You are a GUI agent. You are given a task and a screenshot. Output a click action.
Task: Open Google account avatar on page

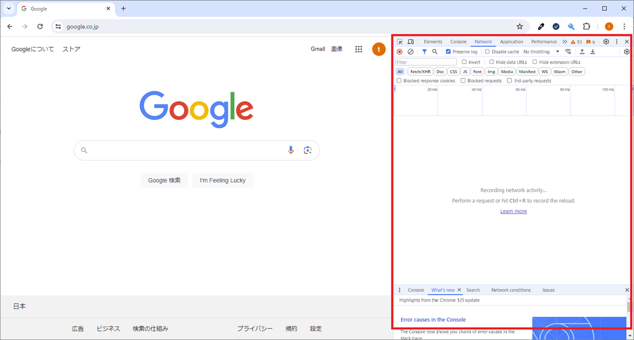click(379, 49)
